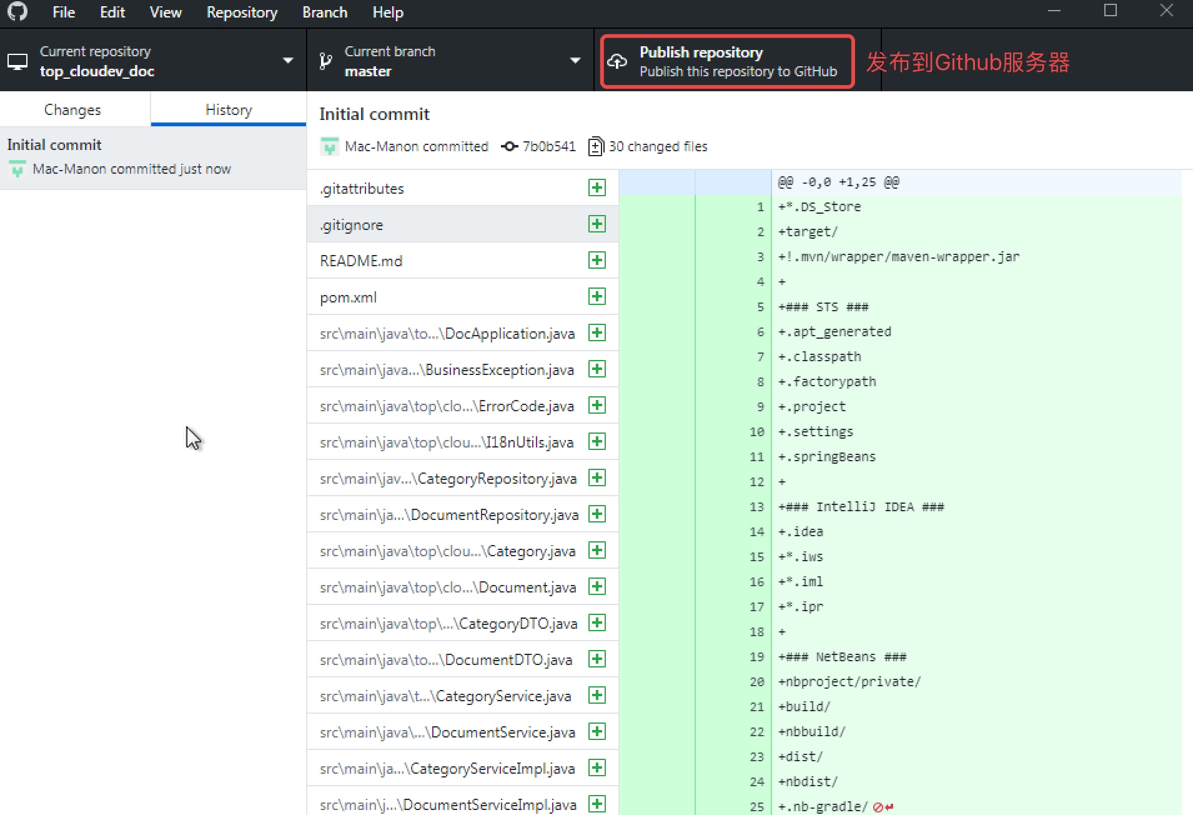This screenshot has height=815, width=1193.
Task: Open the Repository menu
Action: coord(242,12)
